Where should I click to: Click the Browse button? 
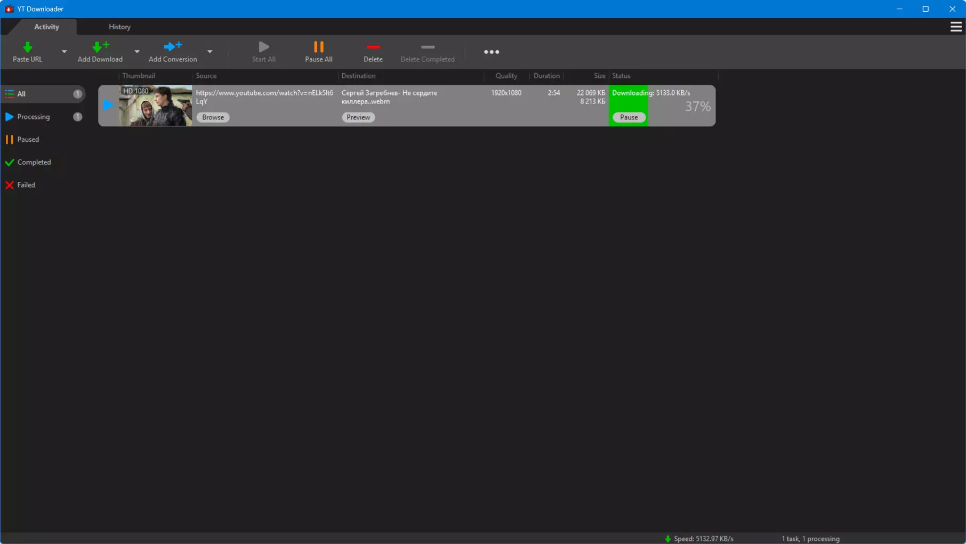pos(213,117)
